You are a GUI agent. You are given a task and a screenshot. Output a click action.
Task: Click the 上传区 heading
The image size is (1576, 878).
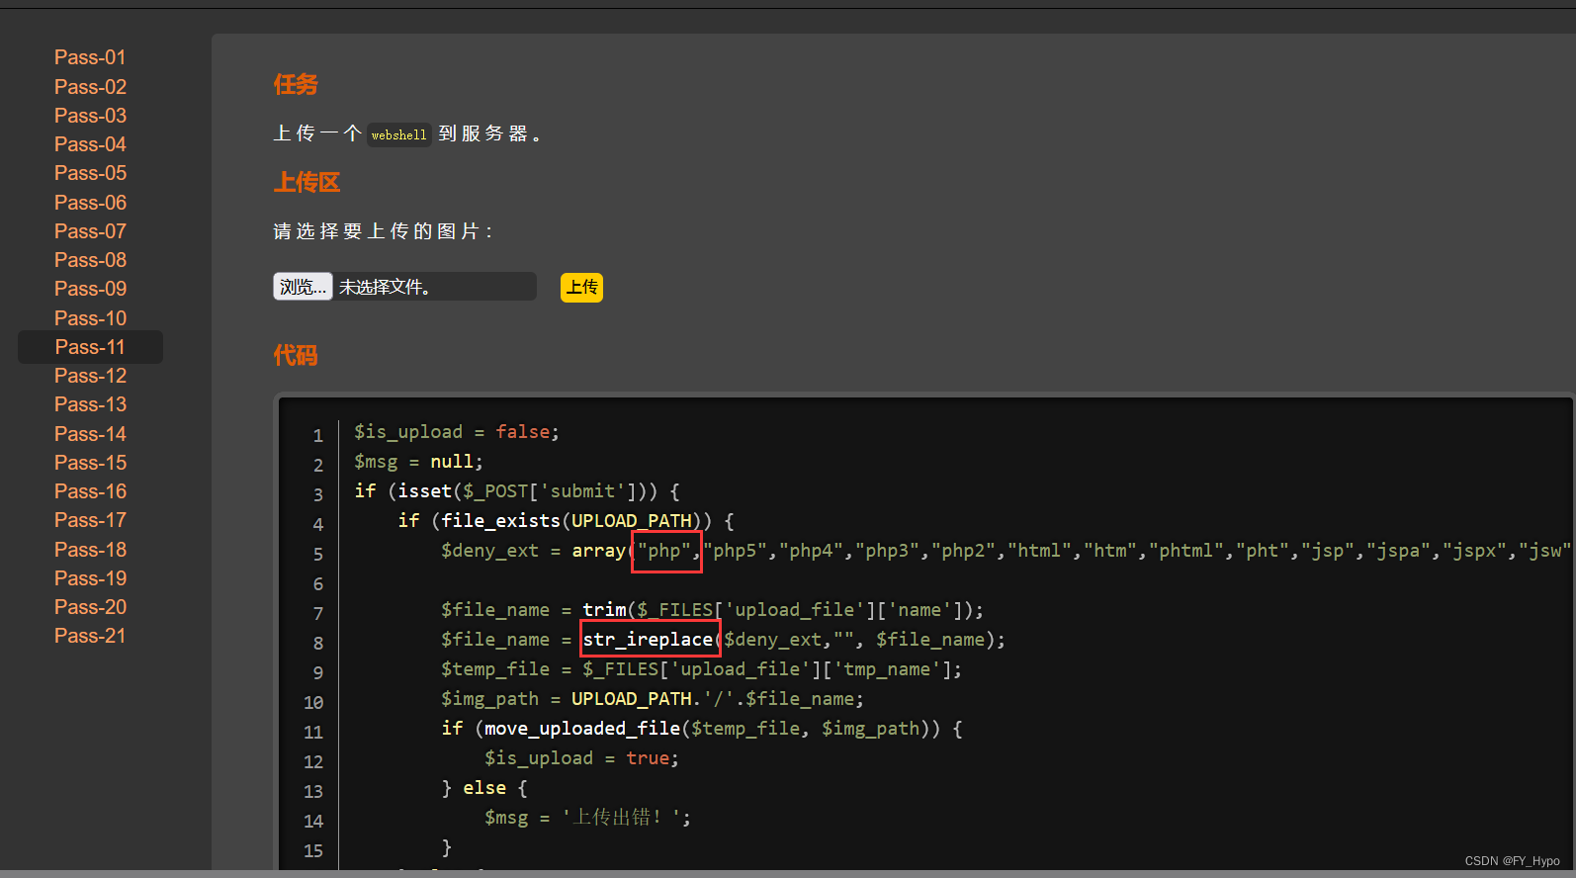(306, 183)
